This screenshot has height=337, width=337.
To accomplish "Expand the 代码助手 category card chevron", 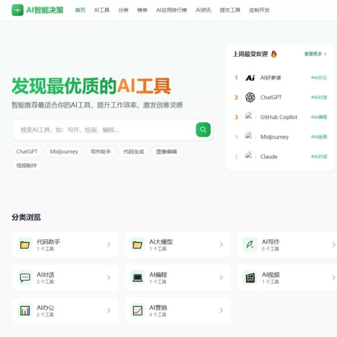I will pyautogui.click(x=108, y=244).
